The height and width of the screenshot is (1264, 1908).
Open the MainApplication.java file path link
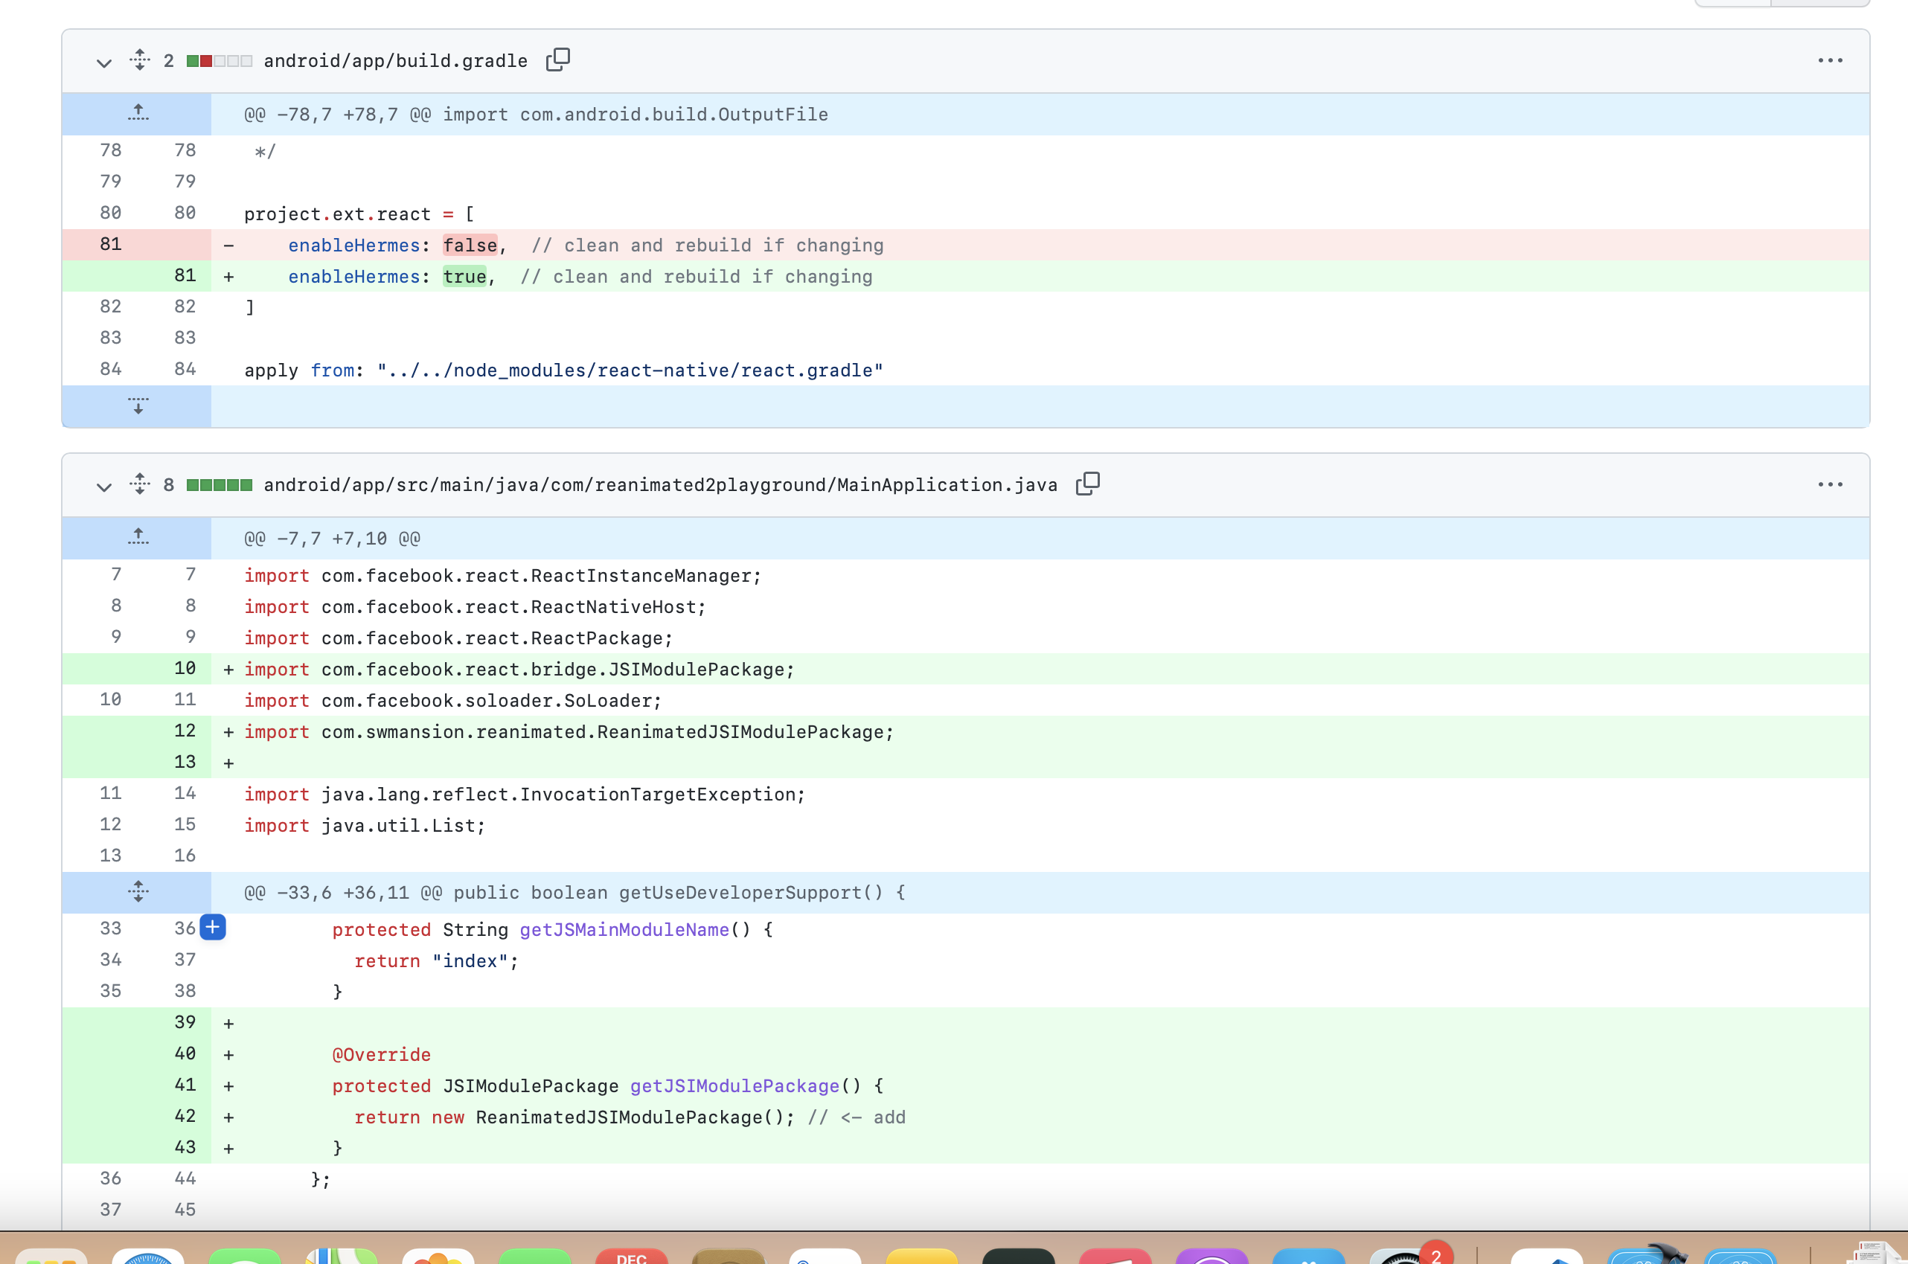click(x=661, y=484)
